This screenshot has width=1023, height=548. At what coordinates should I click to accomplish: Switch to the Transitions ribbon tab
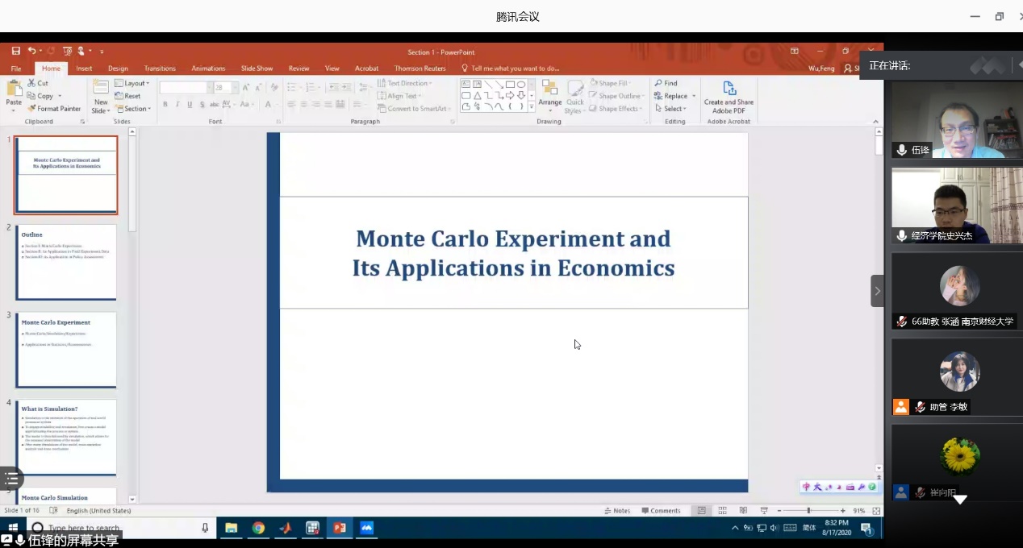pos(160,68)
